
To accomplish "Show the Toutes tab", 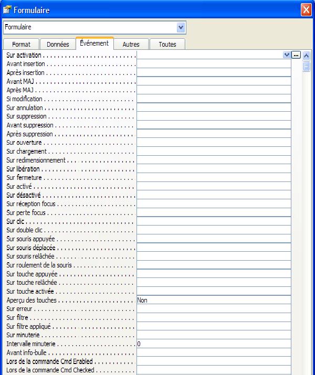I will [x=167, y=44].
